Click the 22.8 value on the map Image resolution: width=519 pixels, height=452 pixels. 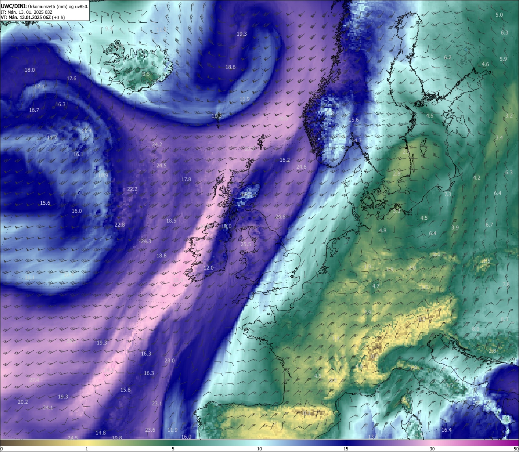[120, 225]
